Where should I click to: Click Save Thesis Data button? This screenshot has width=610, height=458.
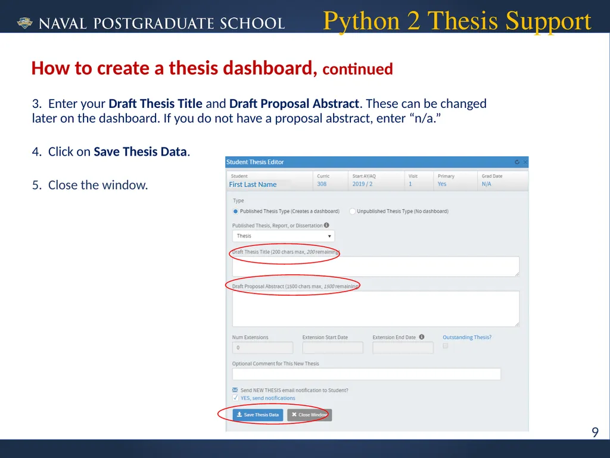tap(258, 415)
